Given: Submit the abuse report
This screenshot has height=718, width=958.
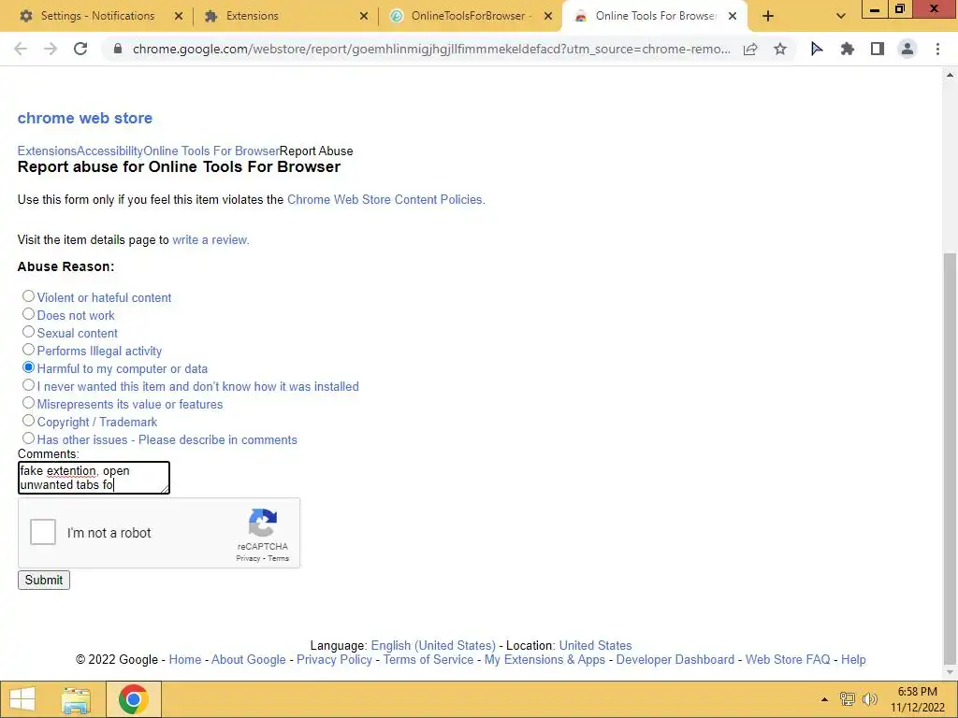Looking at the screenshot, I should click(44, 580).
